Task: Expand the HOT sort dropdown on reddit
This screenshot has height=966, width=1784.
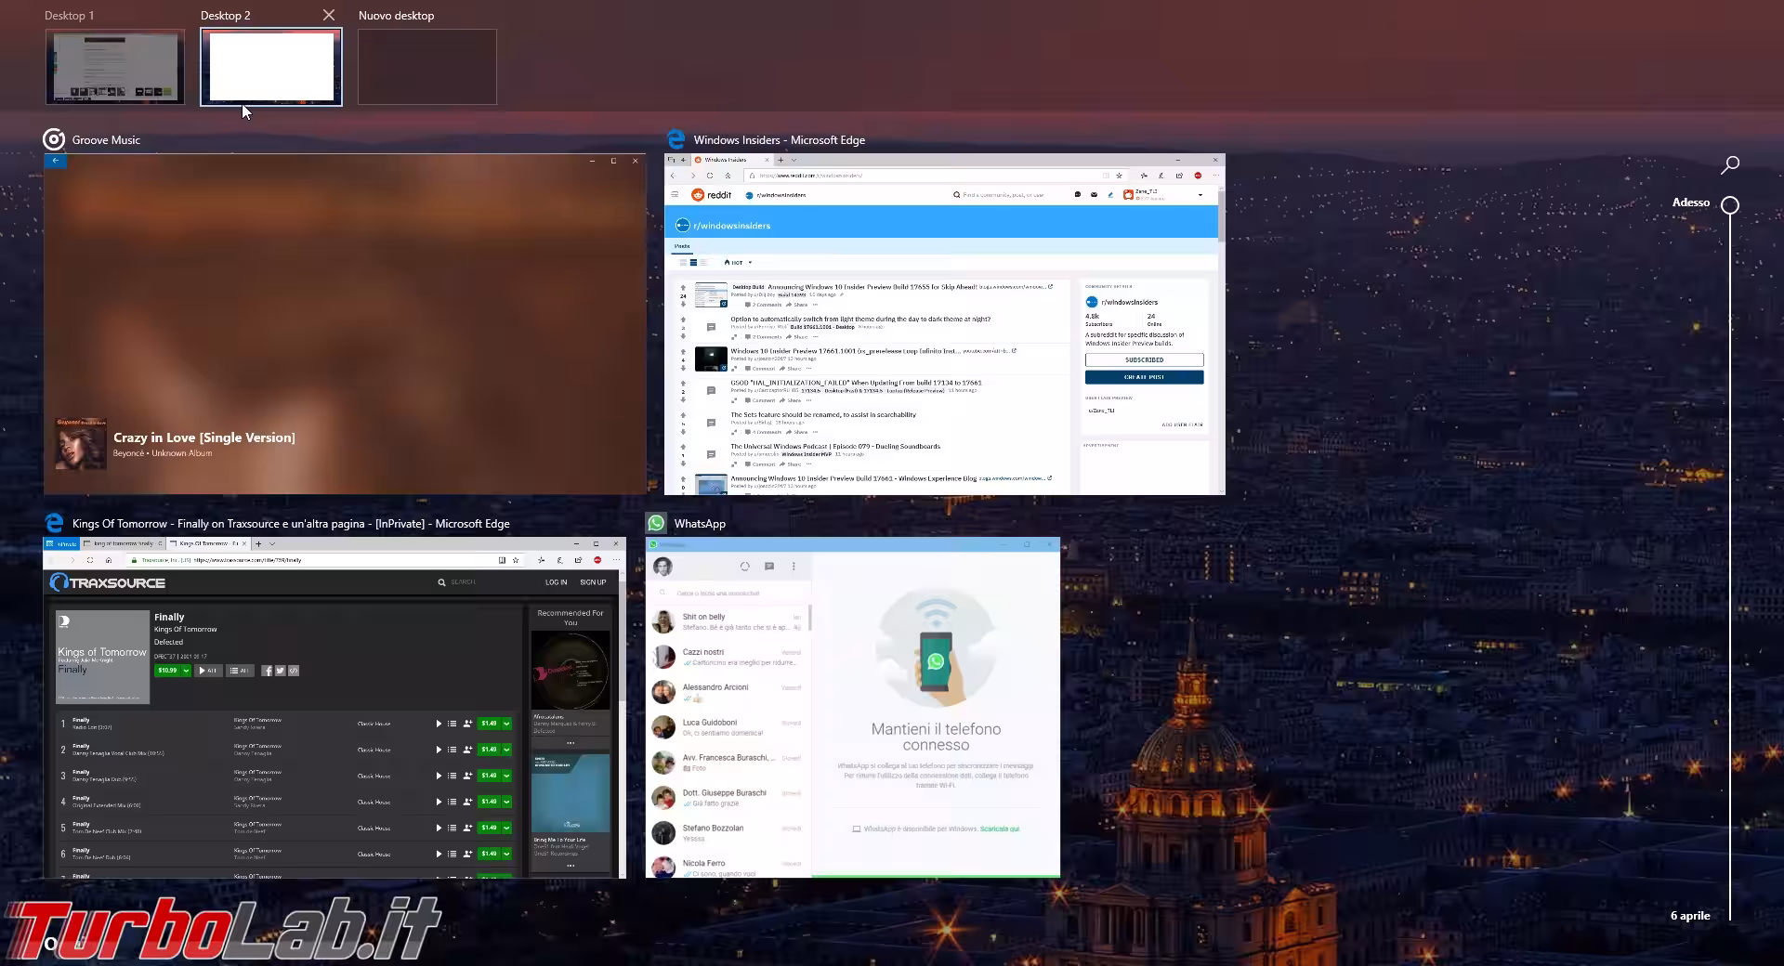Action: pyautogui.click(x=749, y=263)
